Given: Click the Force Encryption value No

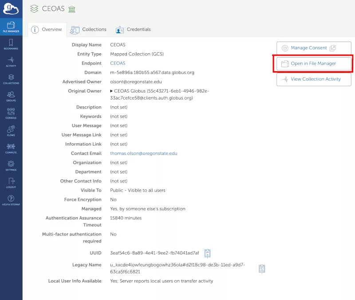Looking at the screenshot, I should tap(113, 200).
